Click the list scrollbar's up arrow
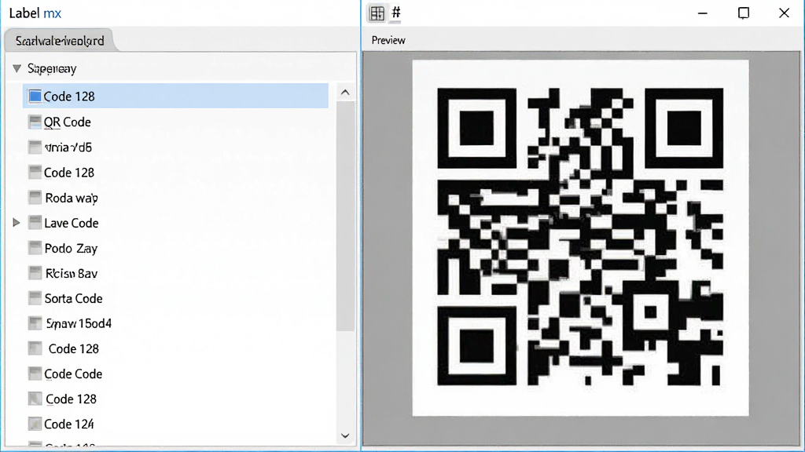Viewport: 805px width, 452px height. pos(345,93)
